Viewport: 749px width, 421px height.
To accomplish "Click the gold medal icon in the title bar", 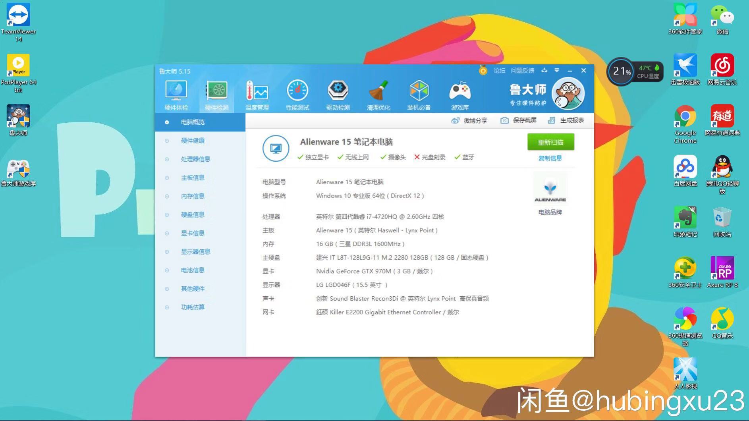I will (483, 70).
